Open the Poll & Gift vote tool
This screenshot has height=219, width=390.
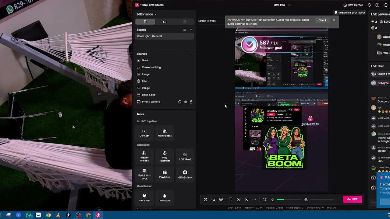(x=144, y=174)
